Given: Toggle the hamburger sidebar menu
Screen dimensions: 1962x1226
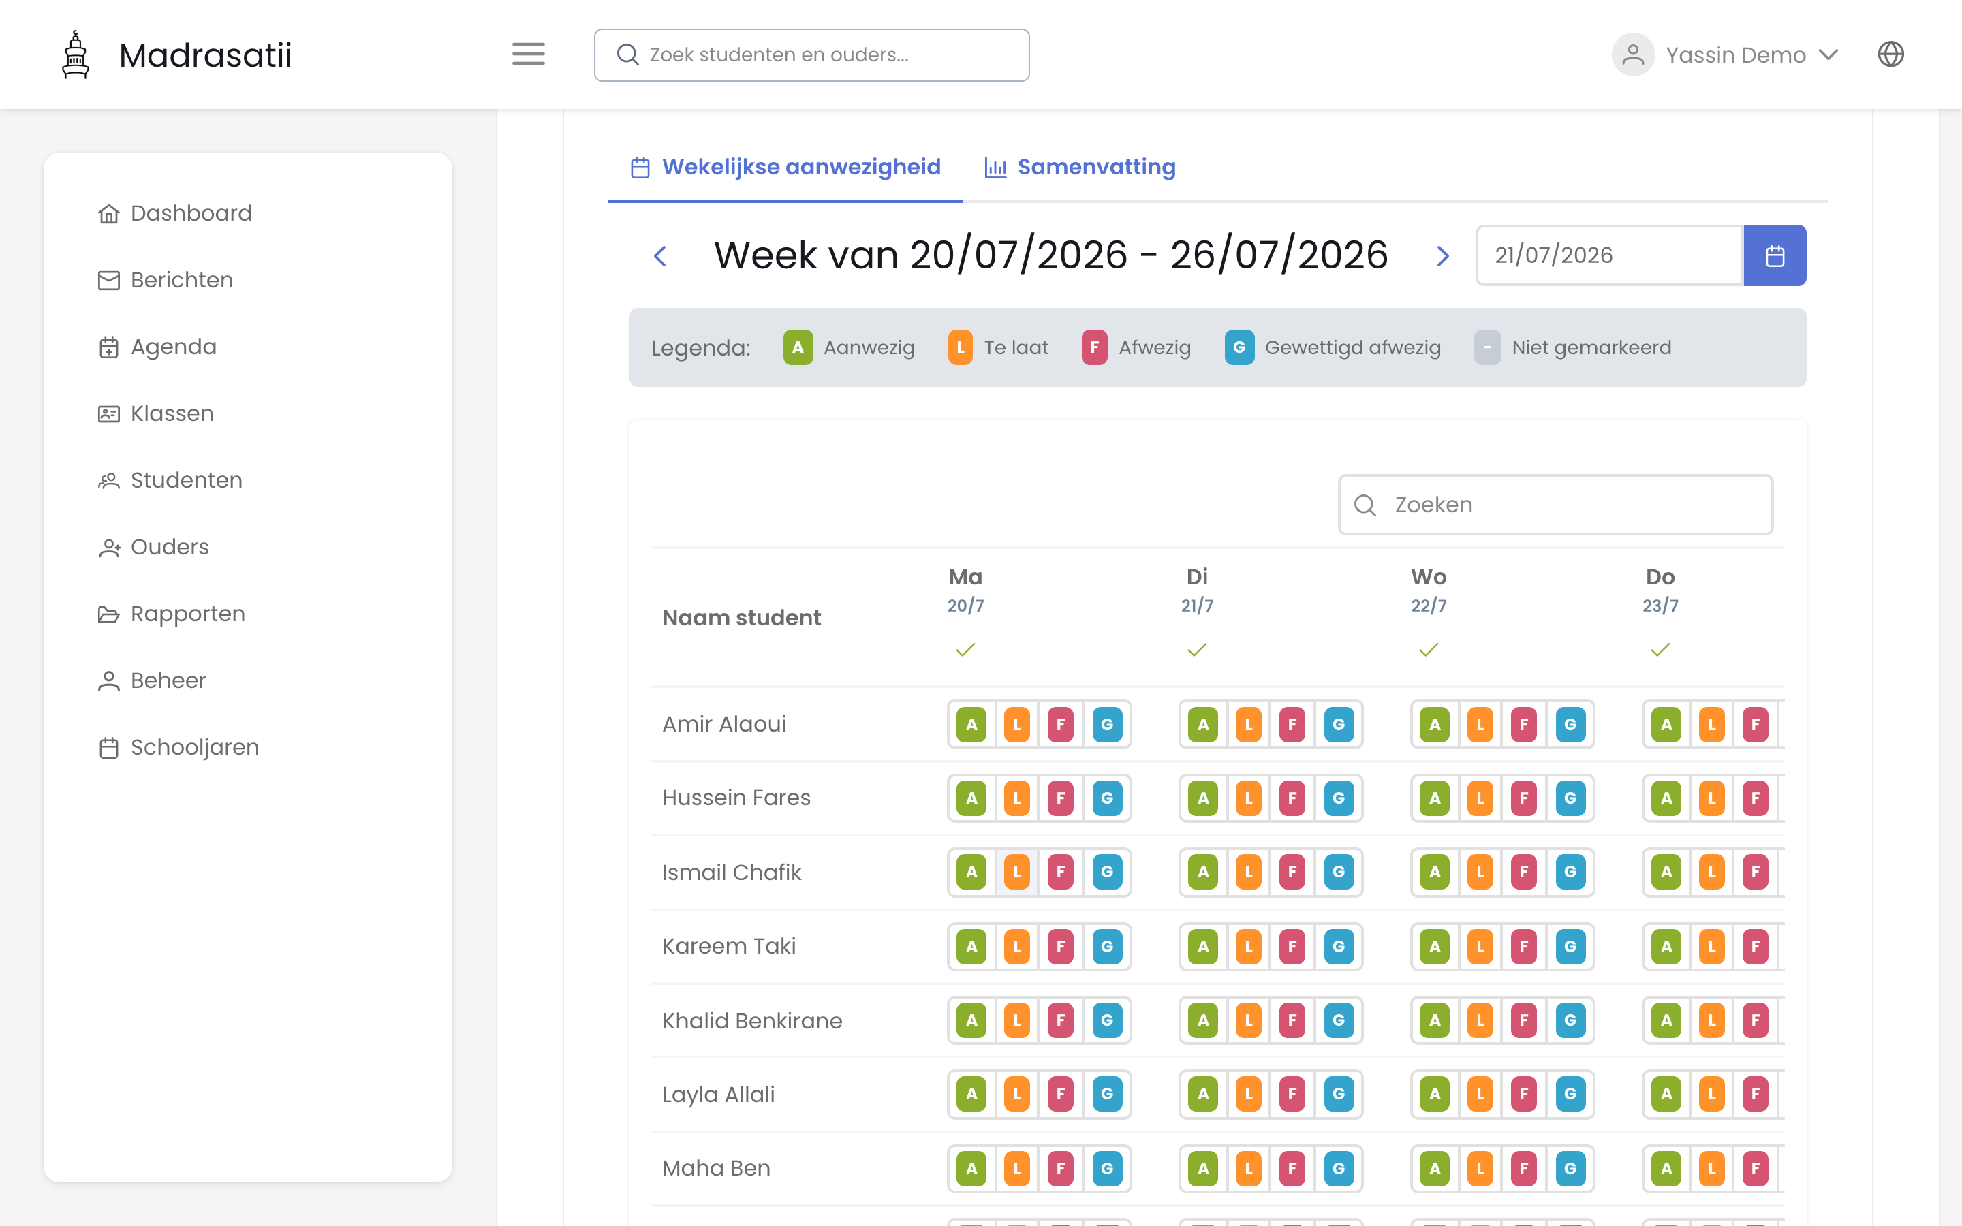Looking at the screenshot, I should 528,54.
